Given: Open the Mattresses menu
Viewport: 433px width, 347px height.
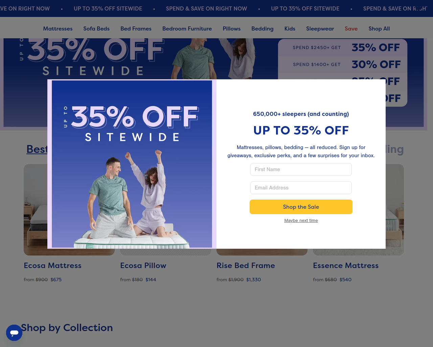Looking at the screenshot, I should [58, 29].
